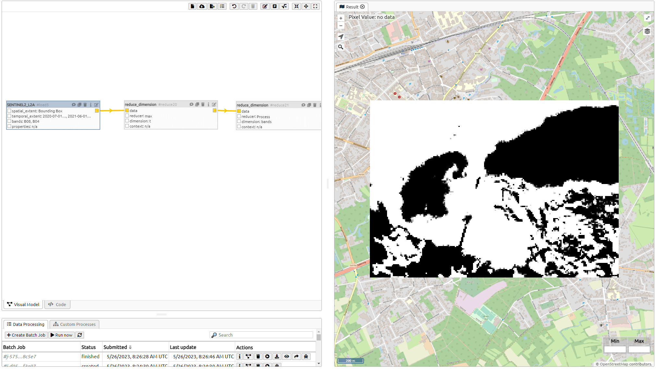Screen dimensions: 656x369
Task: Switch to the Code tab
Action: (57, 305)
